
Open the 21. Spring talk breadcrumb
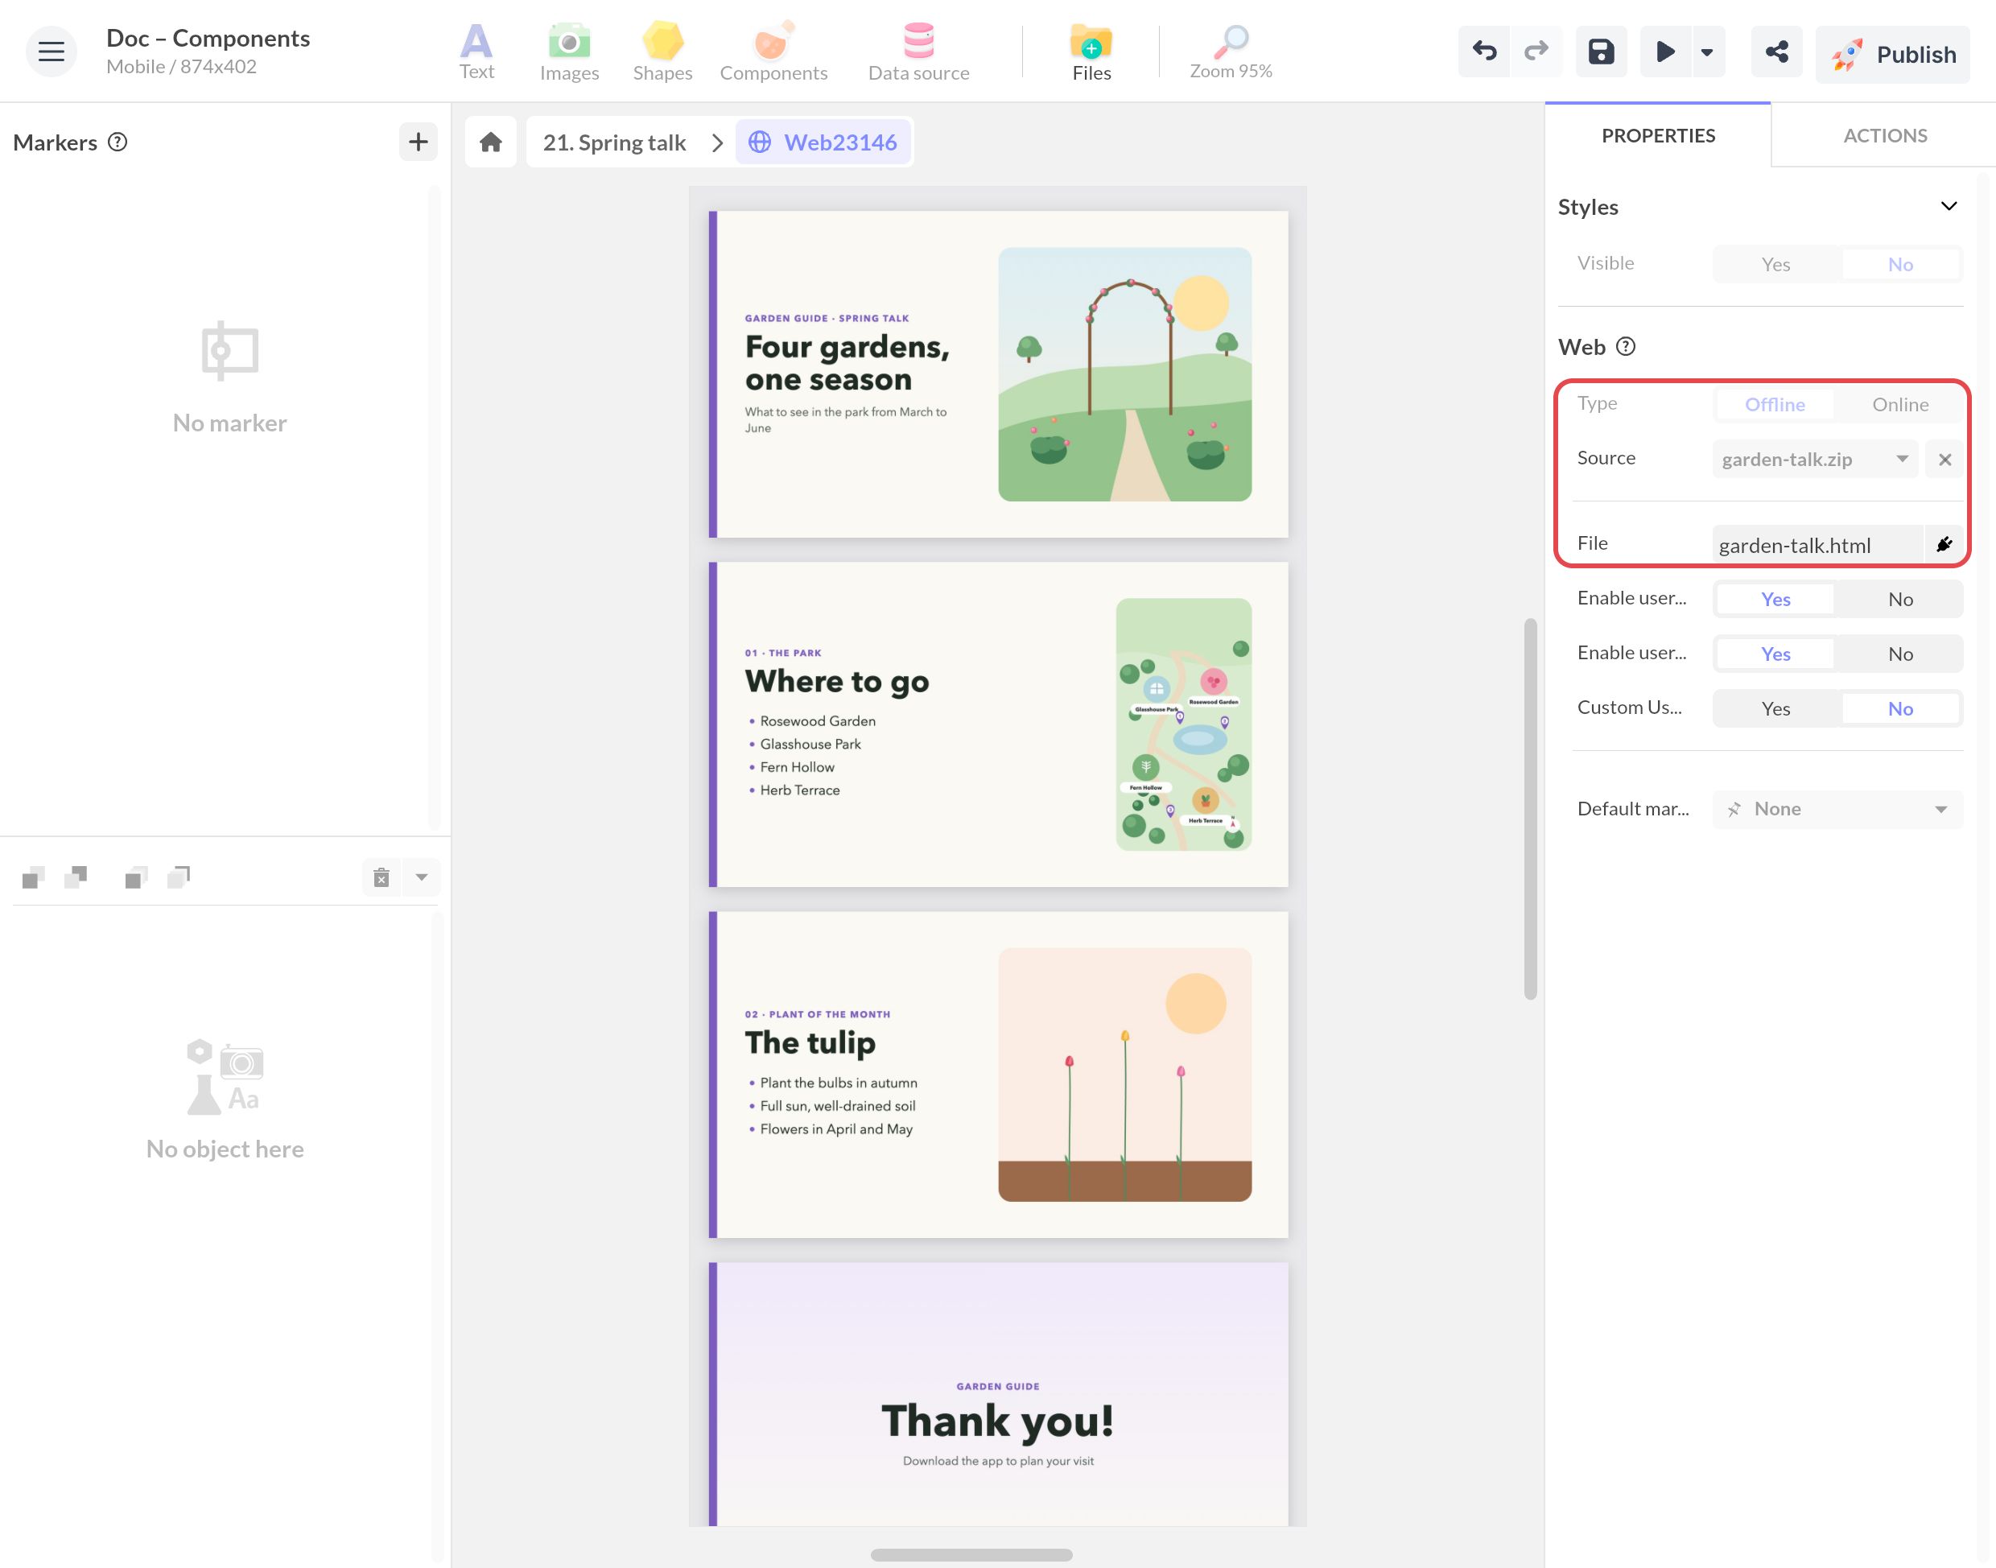click(x=614, y=142)
